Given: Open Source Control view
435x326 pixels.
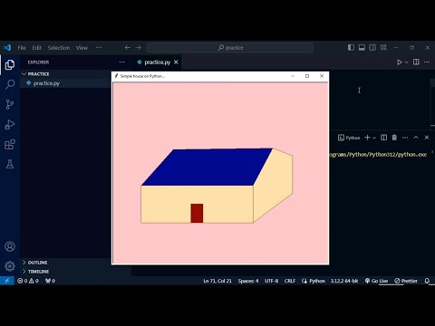Looking at the screenshot, I should pos(10,104).
